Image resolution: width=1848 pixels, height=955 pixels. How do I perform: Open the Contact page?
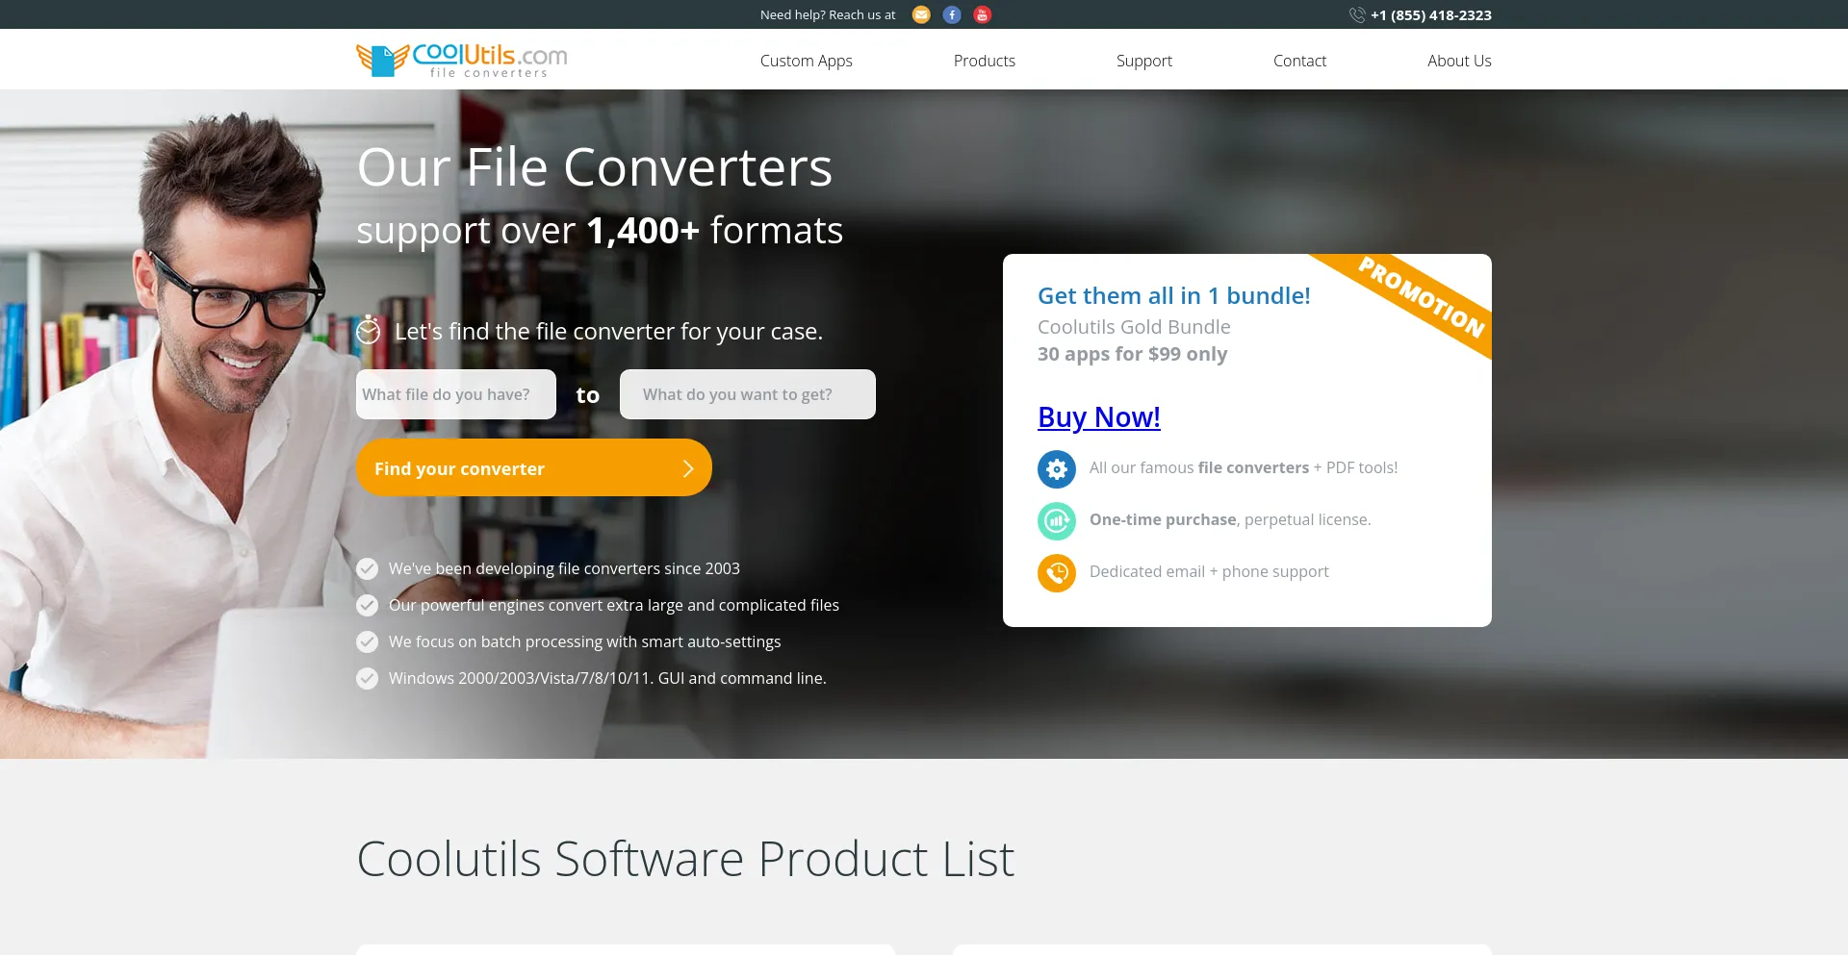coord(1299,61)
